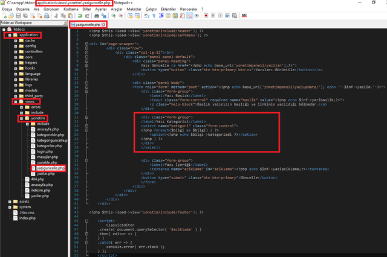Toggle file monitoring with the eye icon
Viewport: 387px width, 257px height.
[197, 16]
